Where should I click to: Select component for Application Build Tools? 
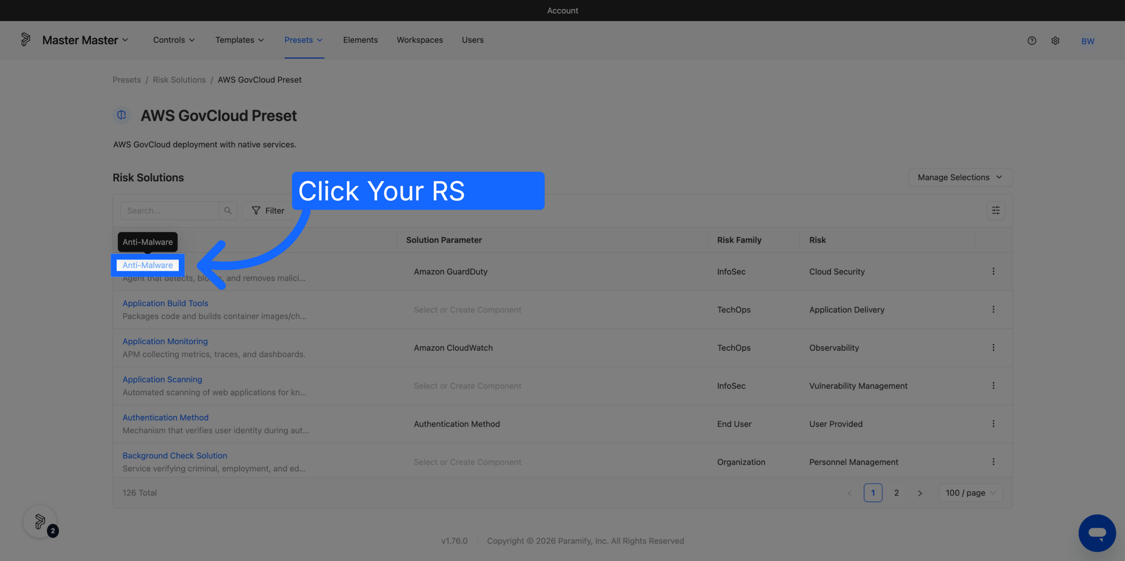[467, 310]
